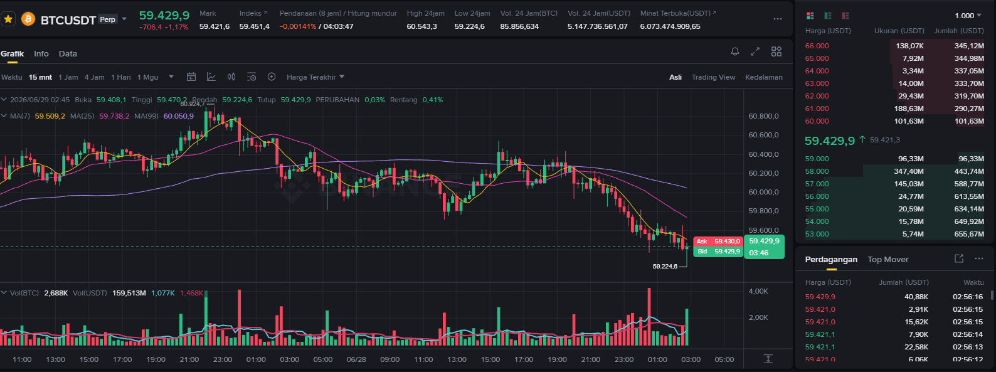The width and height of the screenshot is (996, 372).
Task: Select the 15 mnt timeframe
Action: point(40,77)
